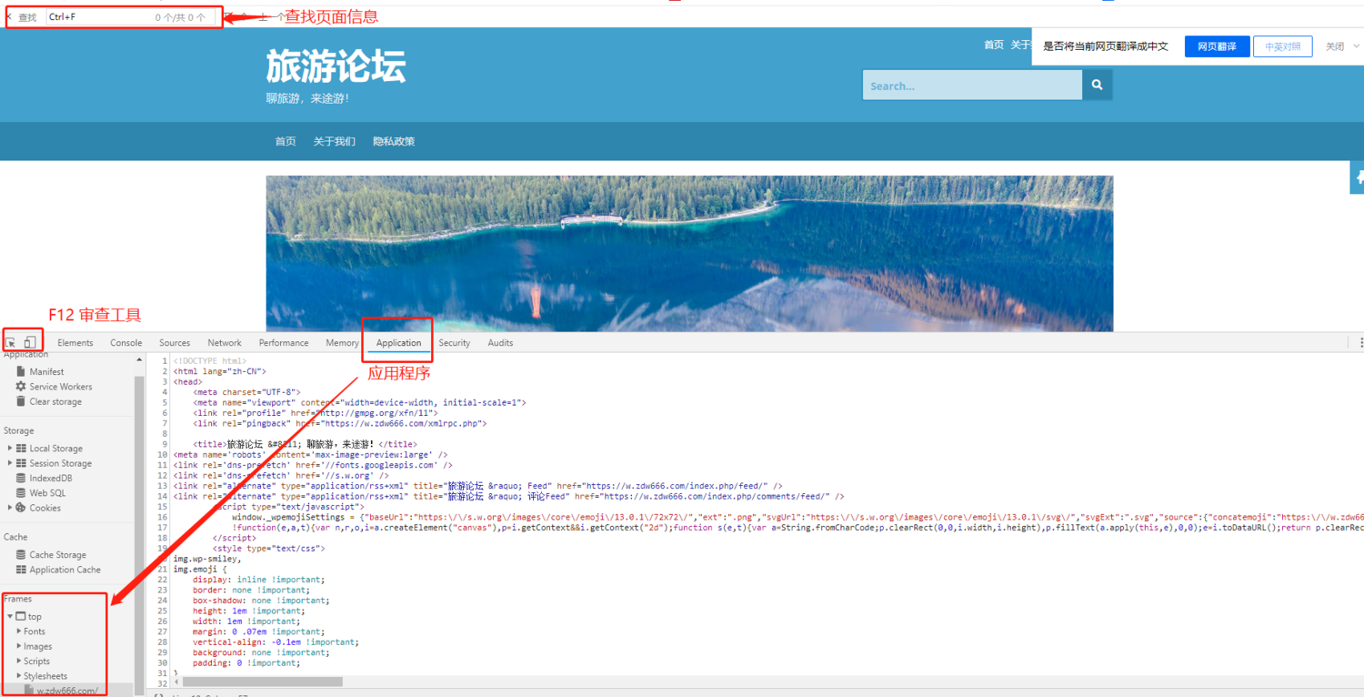This screenshot has height=697, width=1364.
Task: Expand the Cookies tree node
Action: tap(10, 508)
